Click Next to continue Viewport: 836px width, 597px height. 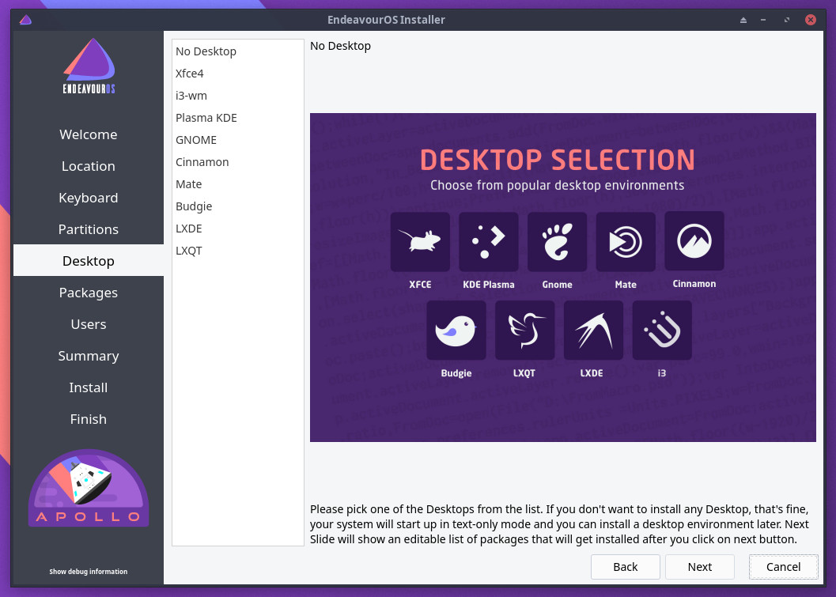[x=699, y=567]
